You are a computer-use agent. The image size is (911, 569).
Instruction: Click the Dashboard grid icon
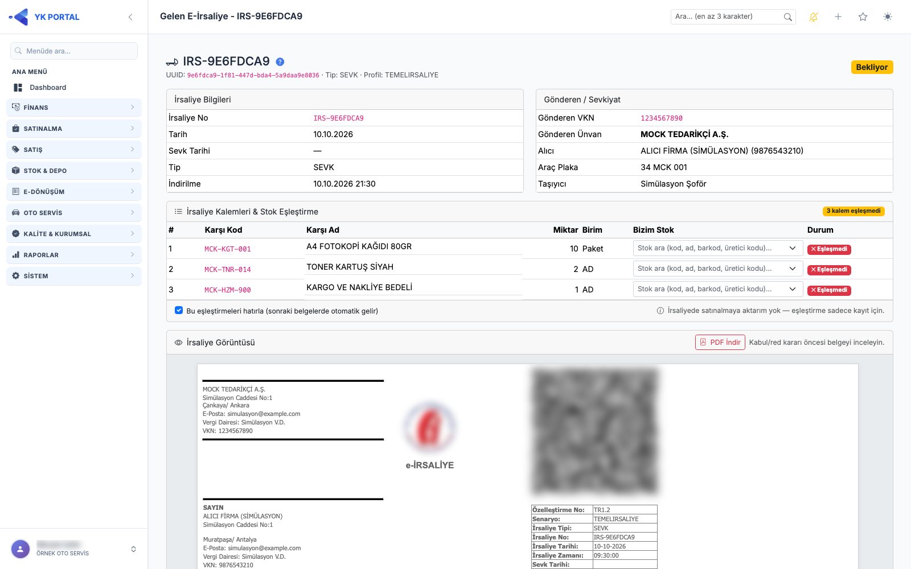tap(18, 88)
